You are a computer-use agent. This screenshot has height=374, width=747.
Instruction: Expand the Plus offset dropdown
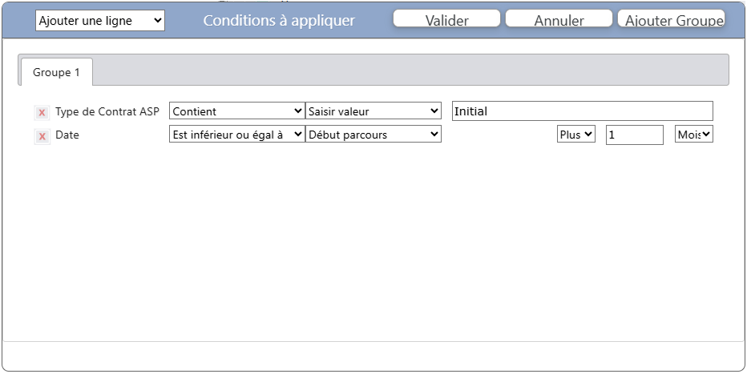tap(576, 135)
